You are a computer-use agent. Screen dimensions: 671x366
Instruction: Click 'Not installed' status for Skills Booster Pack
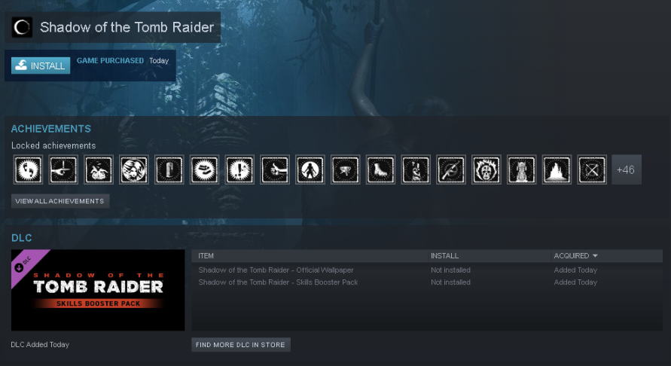pos(450,282)
